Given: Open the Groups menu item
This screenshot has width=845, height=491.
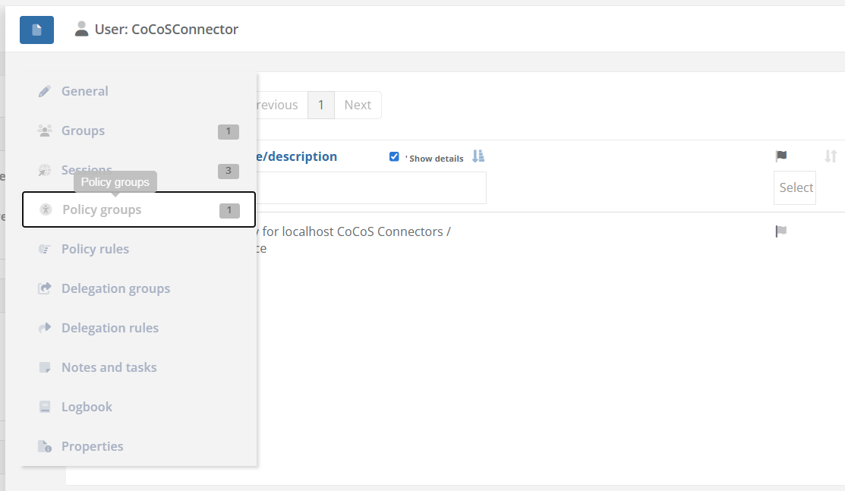Looking at the screenshot, I should tap(138, 131).
